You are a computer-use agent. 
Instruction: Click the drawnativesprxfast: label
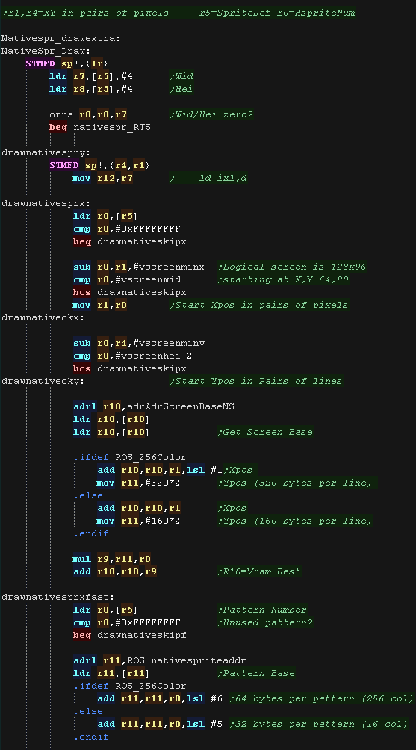[58, 597]
